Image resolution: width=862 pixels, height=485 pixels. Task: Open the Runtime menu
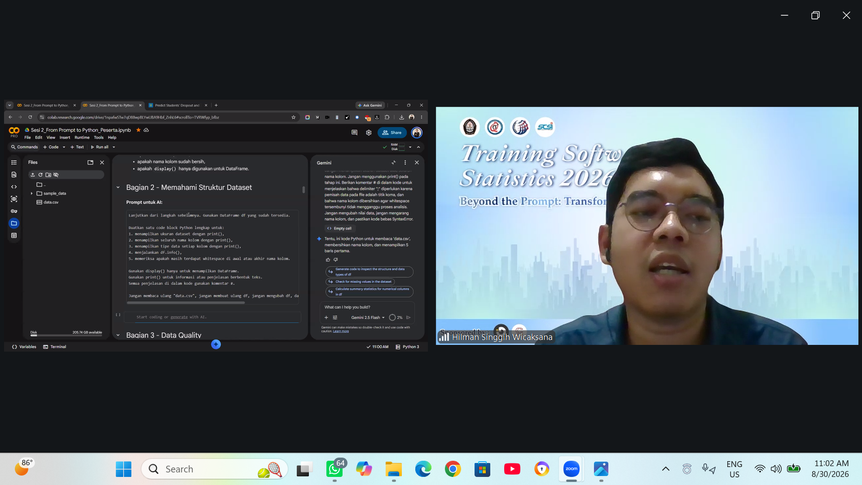pos(82,137)
